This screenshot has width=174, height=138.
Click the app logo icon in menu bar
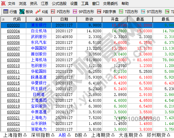(3, 3)
